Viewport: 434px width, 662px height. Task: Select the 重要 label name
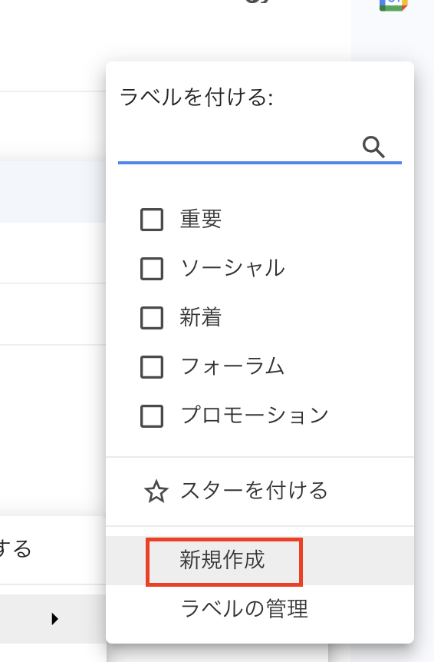(x=201, y=219)
